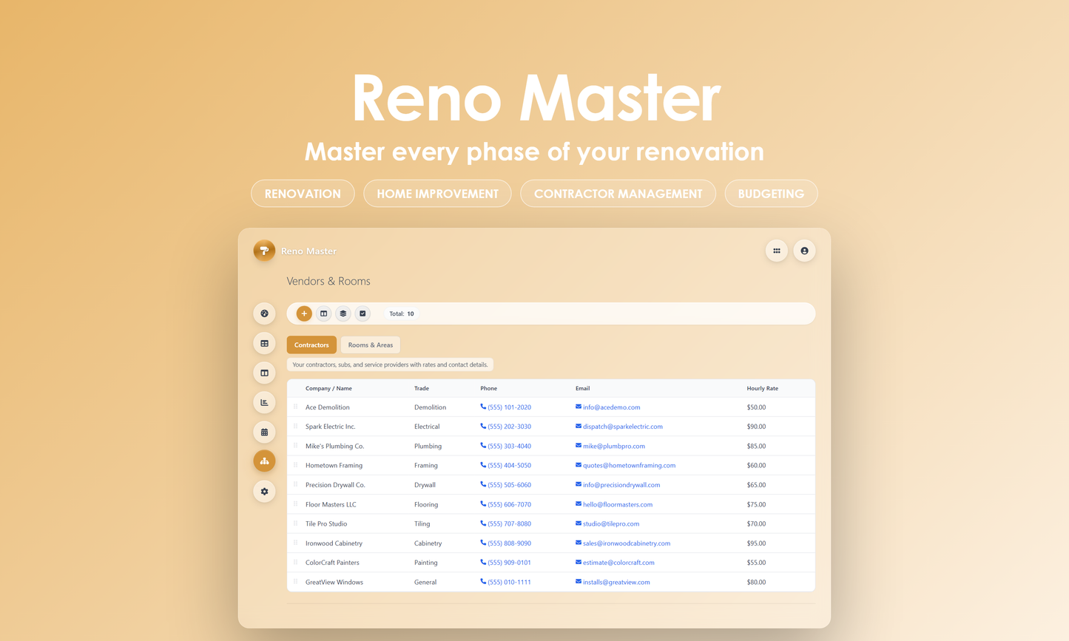
Task: Click the Tiling trade cell
Action: [422, 523]
